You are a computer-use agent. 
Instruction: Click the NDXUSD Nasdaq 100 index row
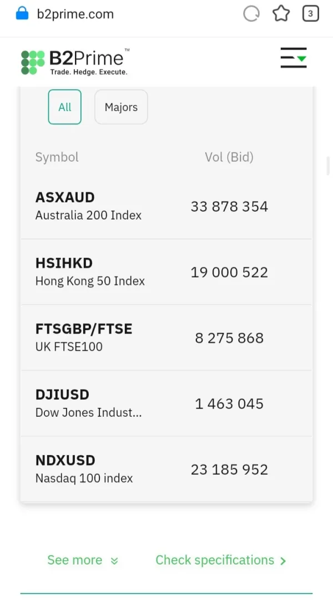click(x=167, y=469)
